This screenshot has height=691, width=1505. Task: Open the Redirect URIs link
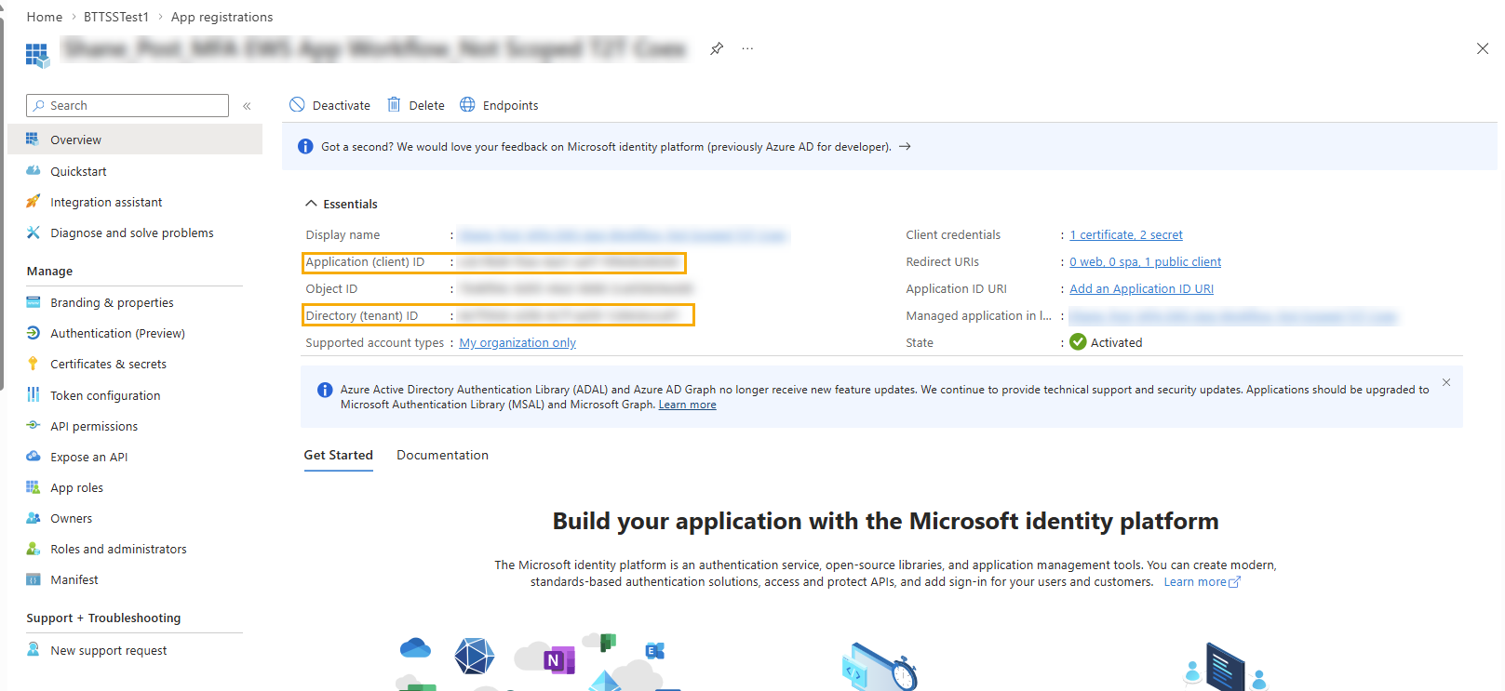click(1145, 261)
